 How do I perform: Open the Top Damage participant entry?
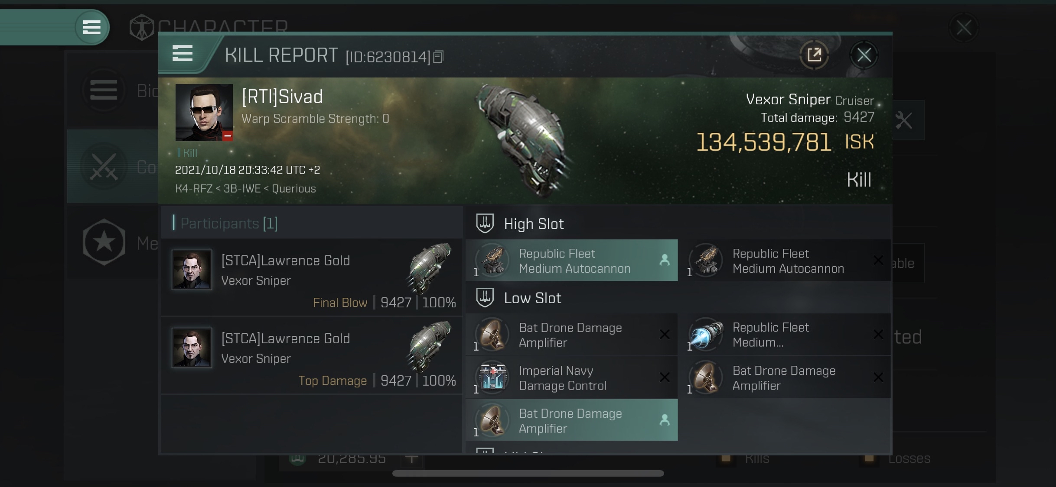click(x=311, y=355)
